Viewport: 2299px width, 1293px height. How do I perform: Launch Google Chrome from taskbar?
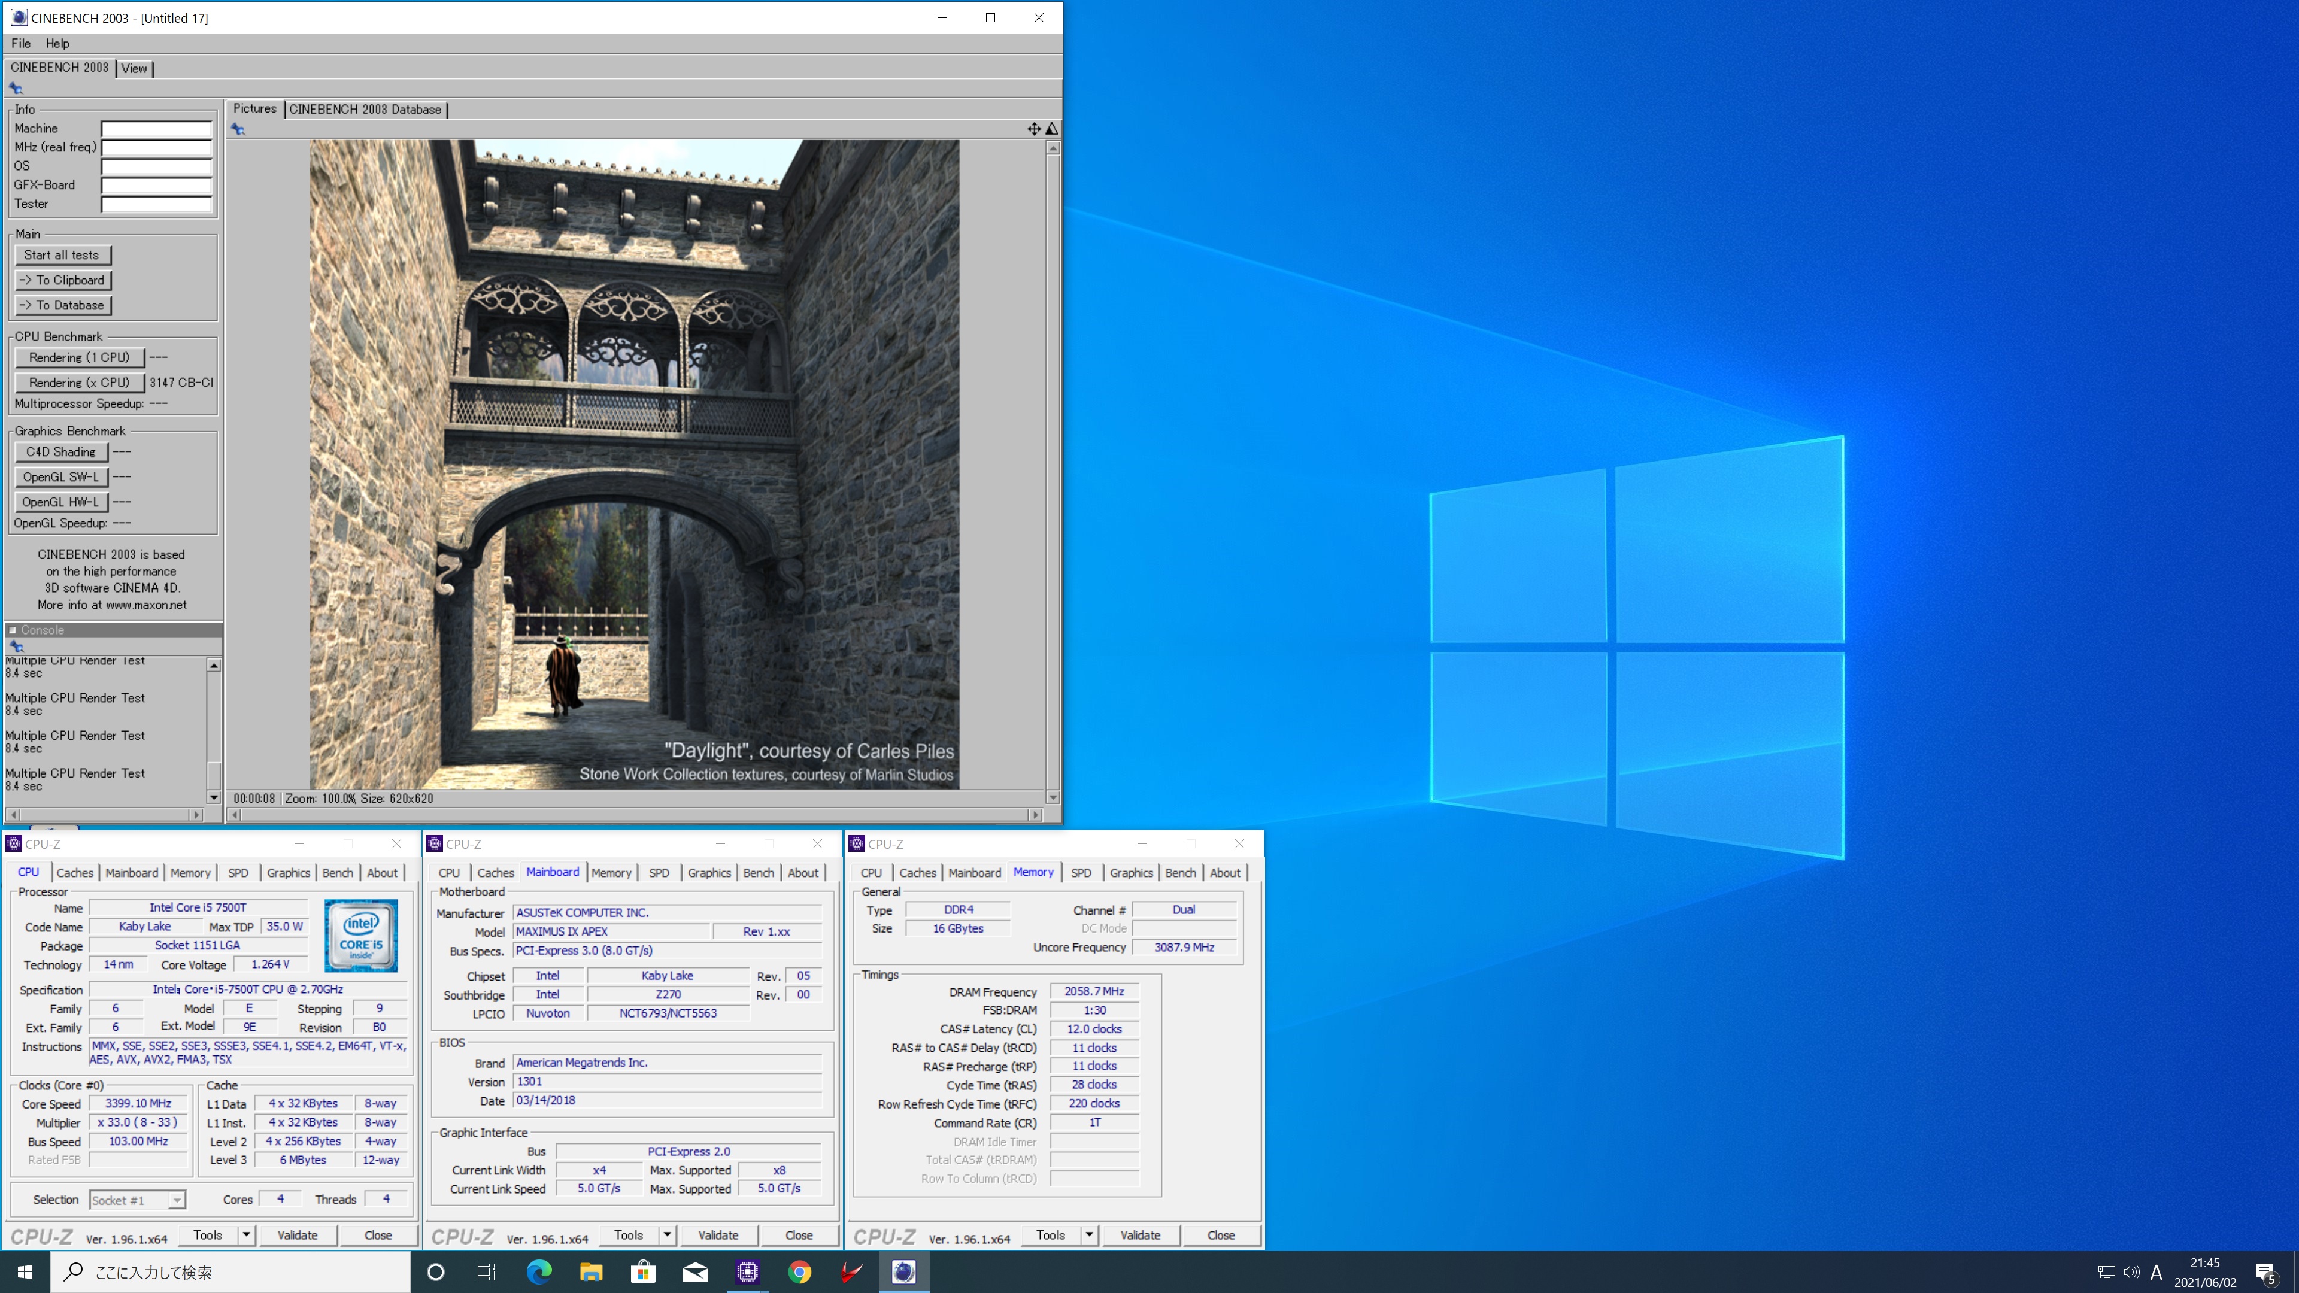coord(800,1271)
